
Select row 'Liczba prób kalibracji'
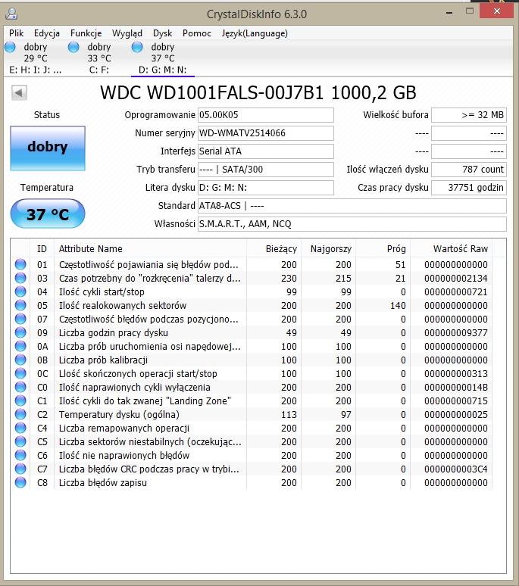point(252,360)
